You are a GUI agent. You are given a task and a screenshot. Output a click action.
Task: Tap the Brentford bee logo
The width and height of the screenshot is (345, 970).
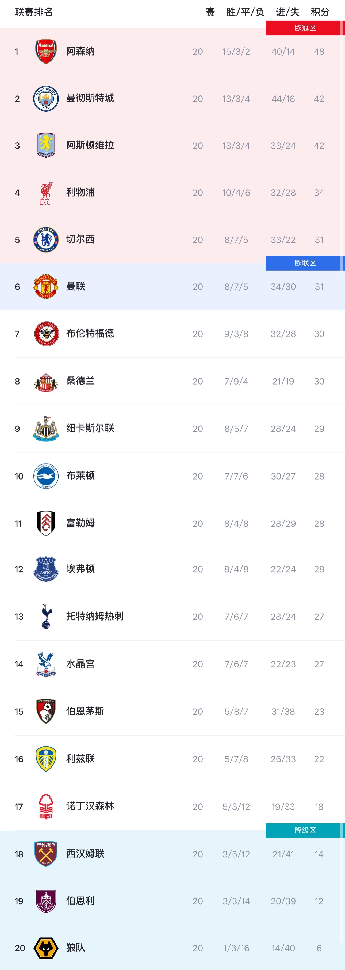coord(46,334)
